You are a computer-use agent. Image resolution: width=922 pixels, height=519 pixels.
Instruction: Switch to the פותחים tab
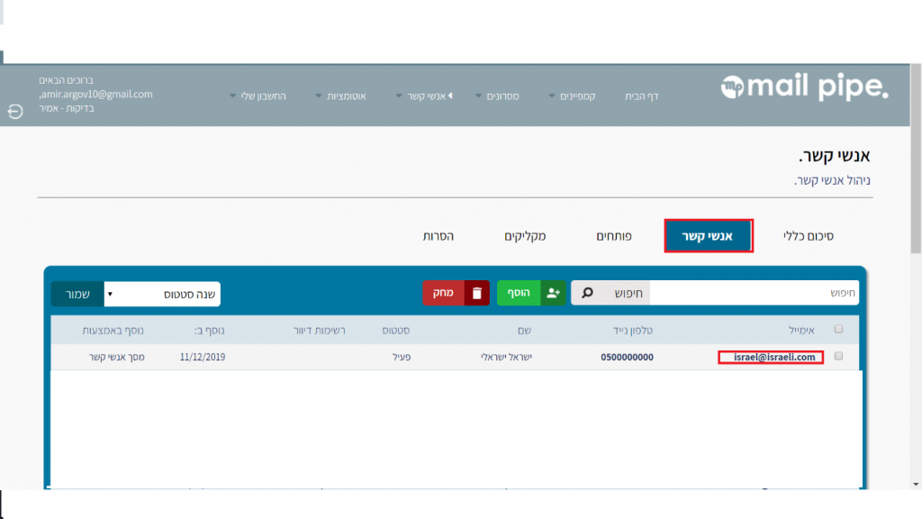click(x=614, y=236)
